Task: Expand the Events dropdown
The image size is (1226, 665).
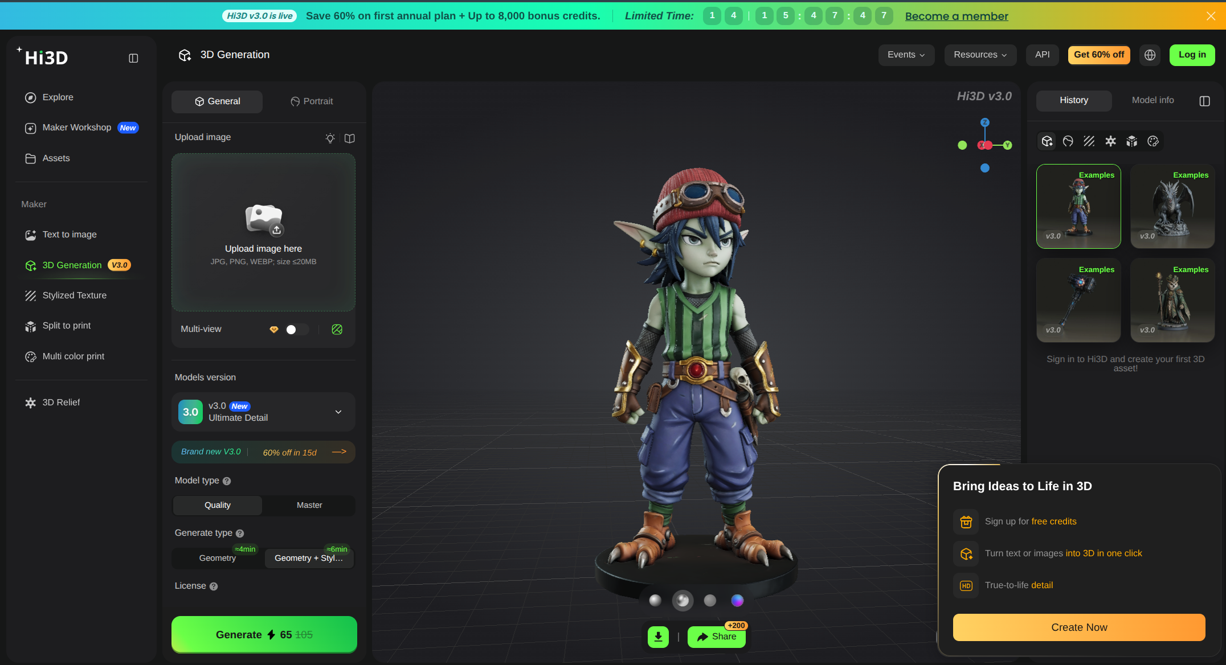Action: [x=906, y=55]
